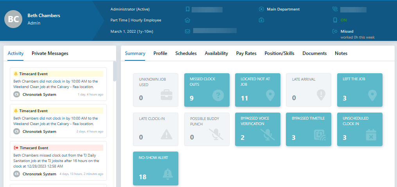Viewport: 397px width, 187px height.
Task: Click the map pin icon on Left The Job
Action: [x=372, y=95]
